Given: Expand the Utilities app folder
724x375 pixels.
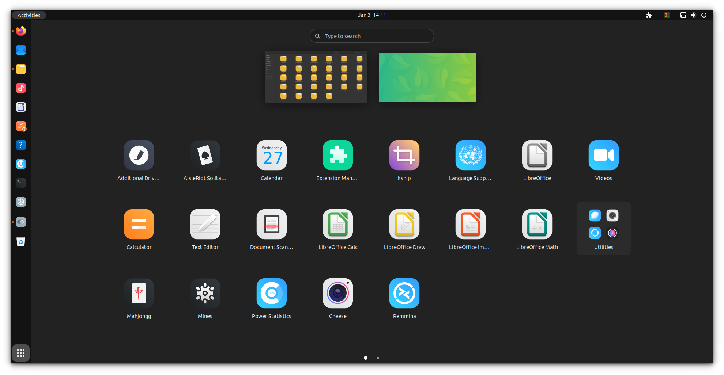Looking at the screenshot, I should click(x=603, y=228).
